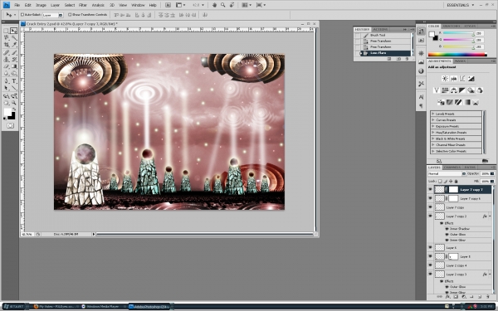Add a Vibrance adjustment
The width and height of the screenshot is (498, 311).
(437, 90)
